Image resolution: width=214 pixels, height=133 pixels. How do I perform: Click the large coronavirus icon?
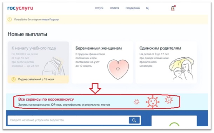point(153,102)
